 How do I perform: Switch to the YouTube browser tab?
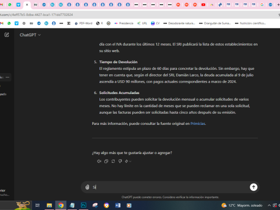pyautogui.click(x=203, y=5)
